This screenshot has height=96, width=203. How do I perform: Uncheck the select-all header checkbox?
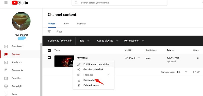pyautogui.click(x=49, y=50)
